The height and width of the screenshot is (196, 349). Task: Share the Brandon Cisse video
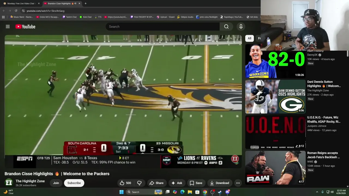coord(156,183)
